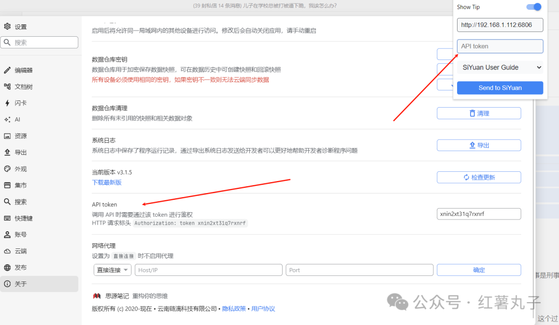The image size is (559, 325).
Task: Click the Authorization token header code text
Action: (190, 224)
